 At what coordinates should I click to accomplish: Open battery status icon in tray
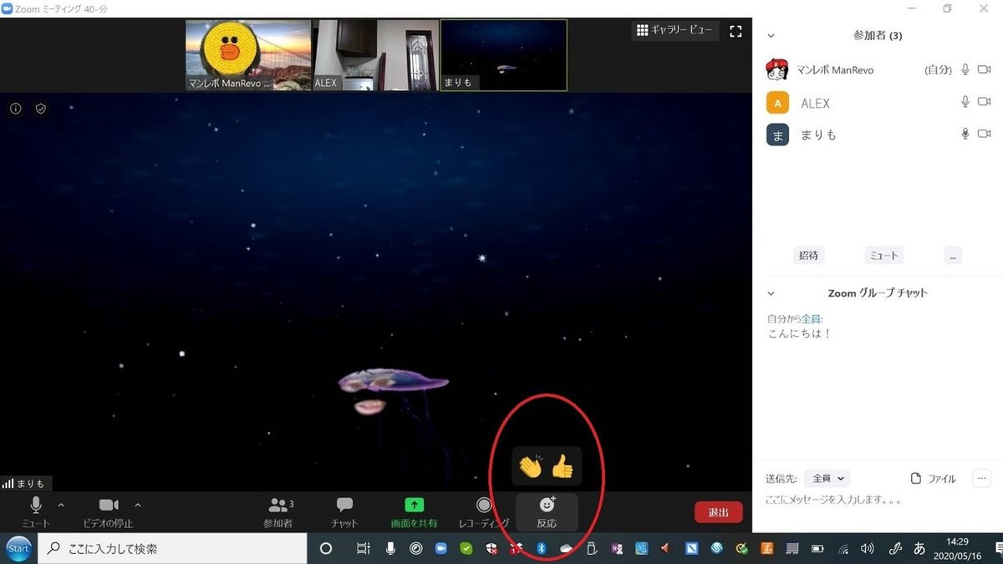click(818, 549)
